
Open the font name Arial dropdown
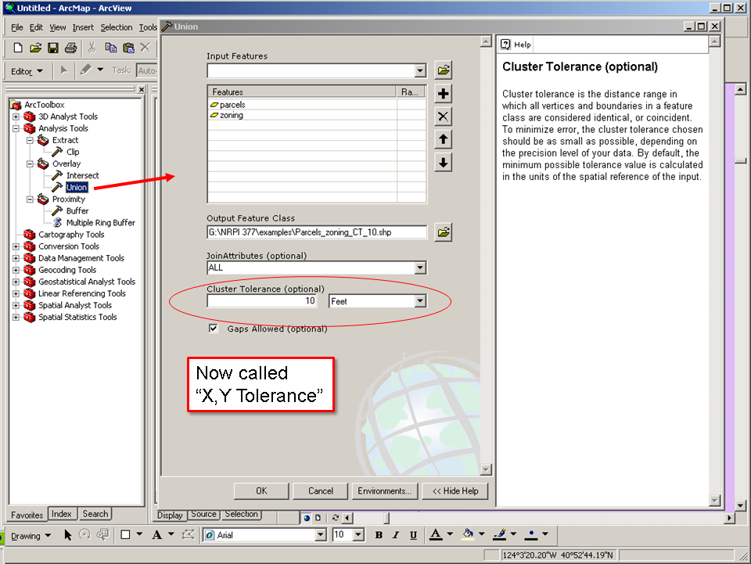tap(321, 535)
